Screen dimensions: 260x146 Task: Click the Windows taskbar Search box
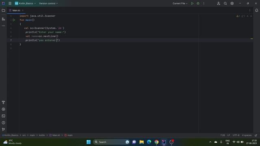(x=111, y=142)
